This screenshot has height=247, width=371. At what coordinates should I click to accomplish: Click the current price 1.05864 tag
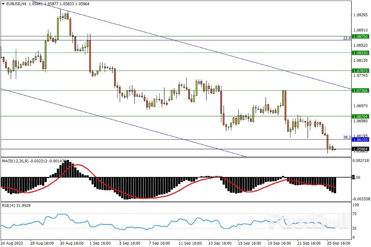click(x=360, y=149)
